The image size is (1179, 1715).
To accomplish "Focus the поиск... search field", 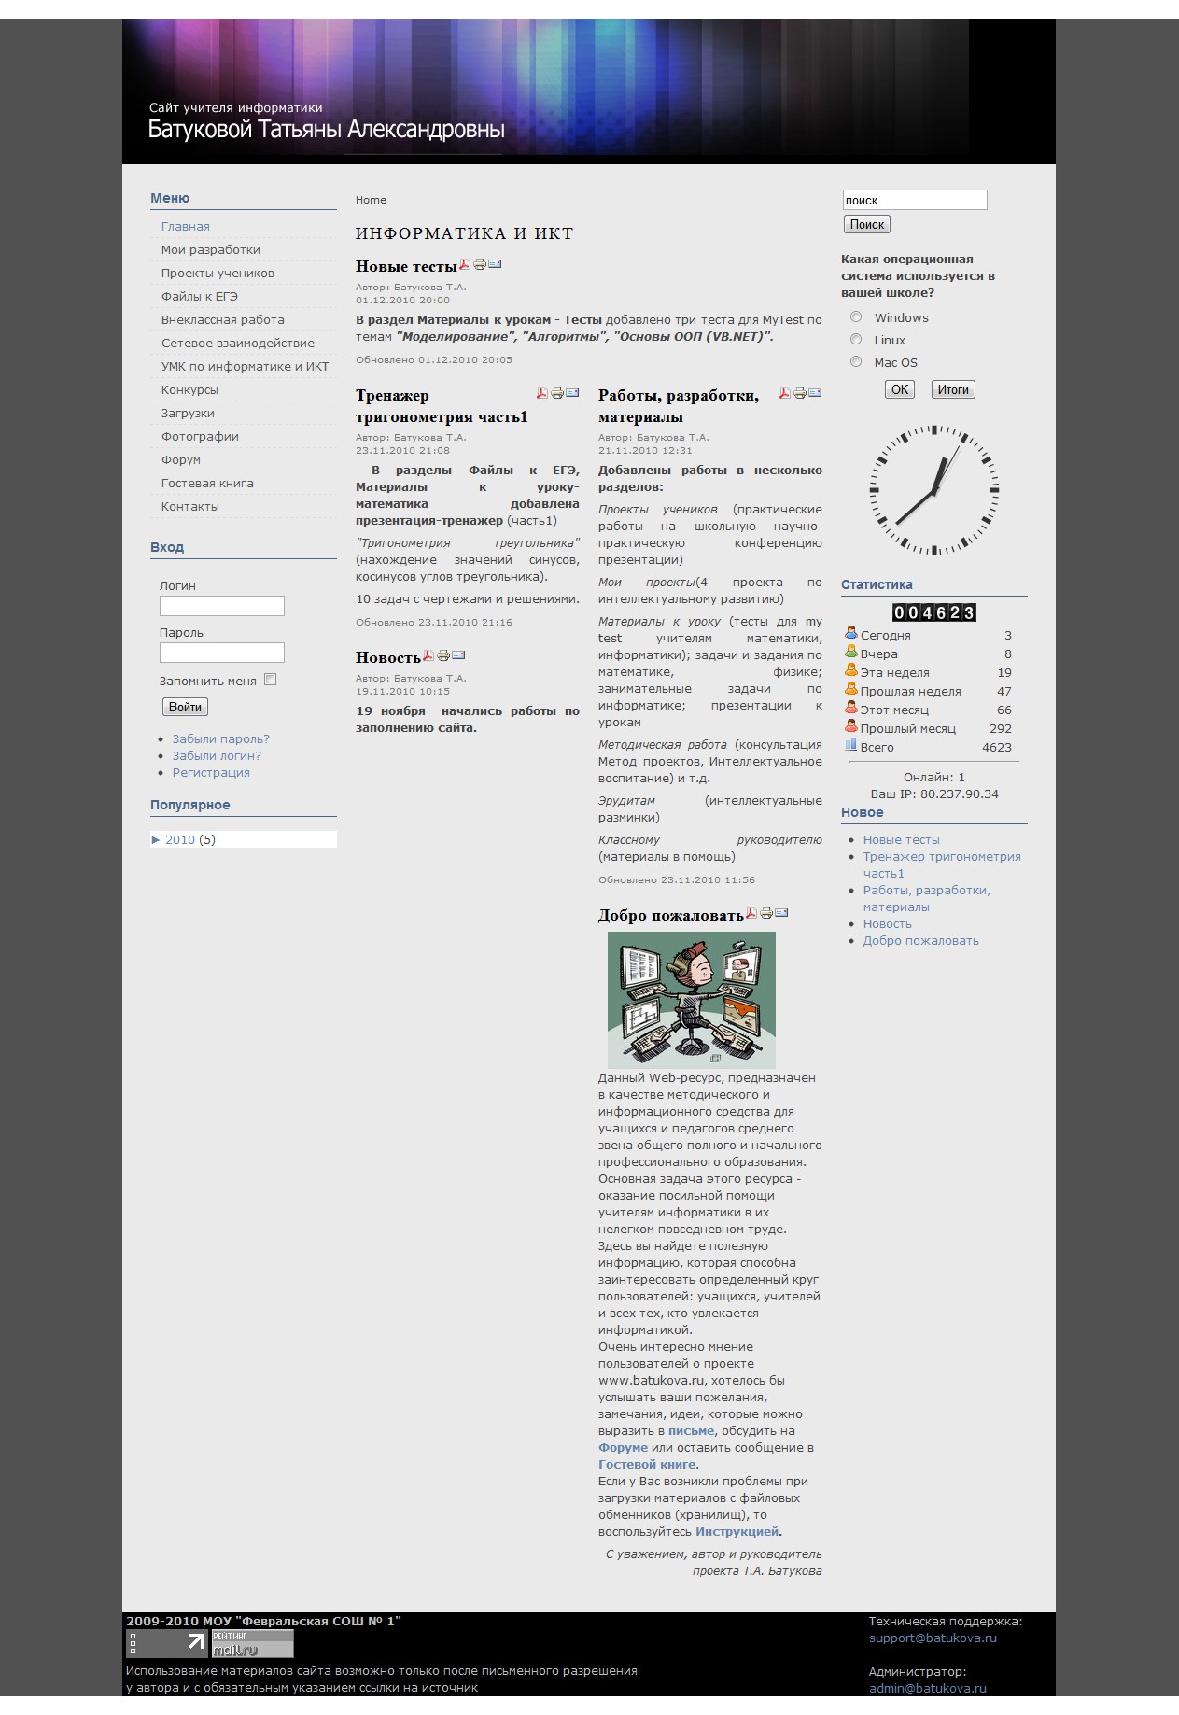I will tap(915, 200).
